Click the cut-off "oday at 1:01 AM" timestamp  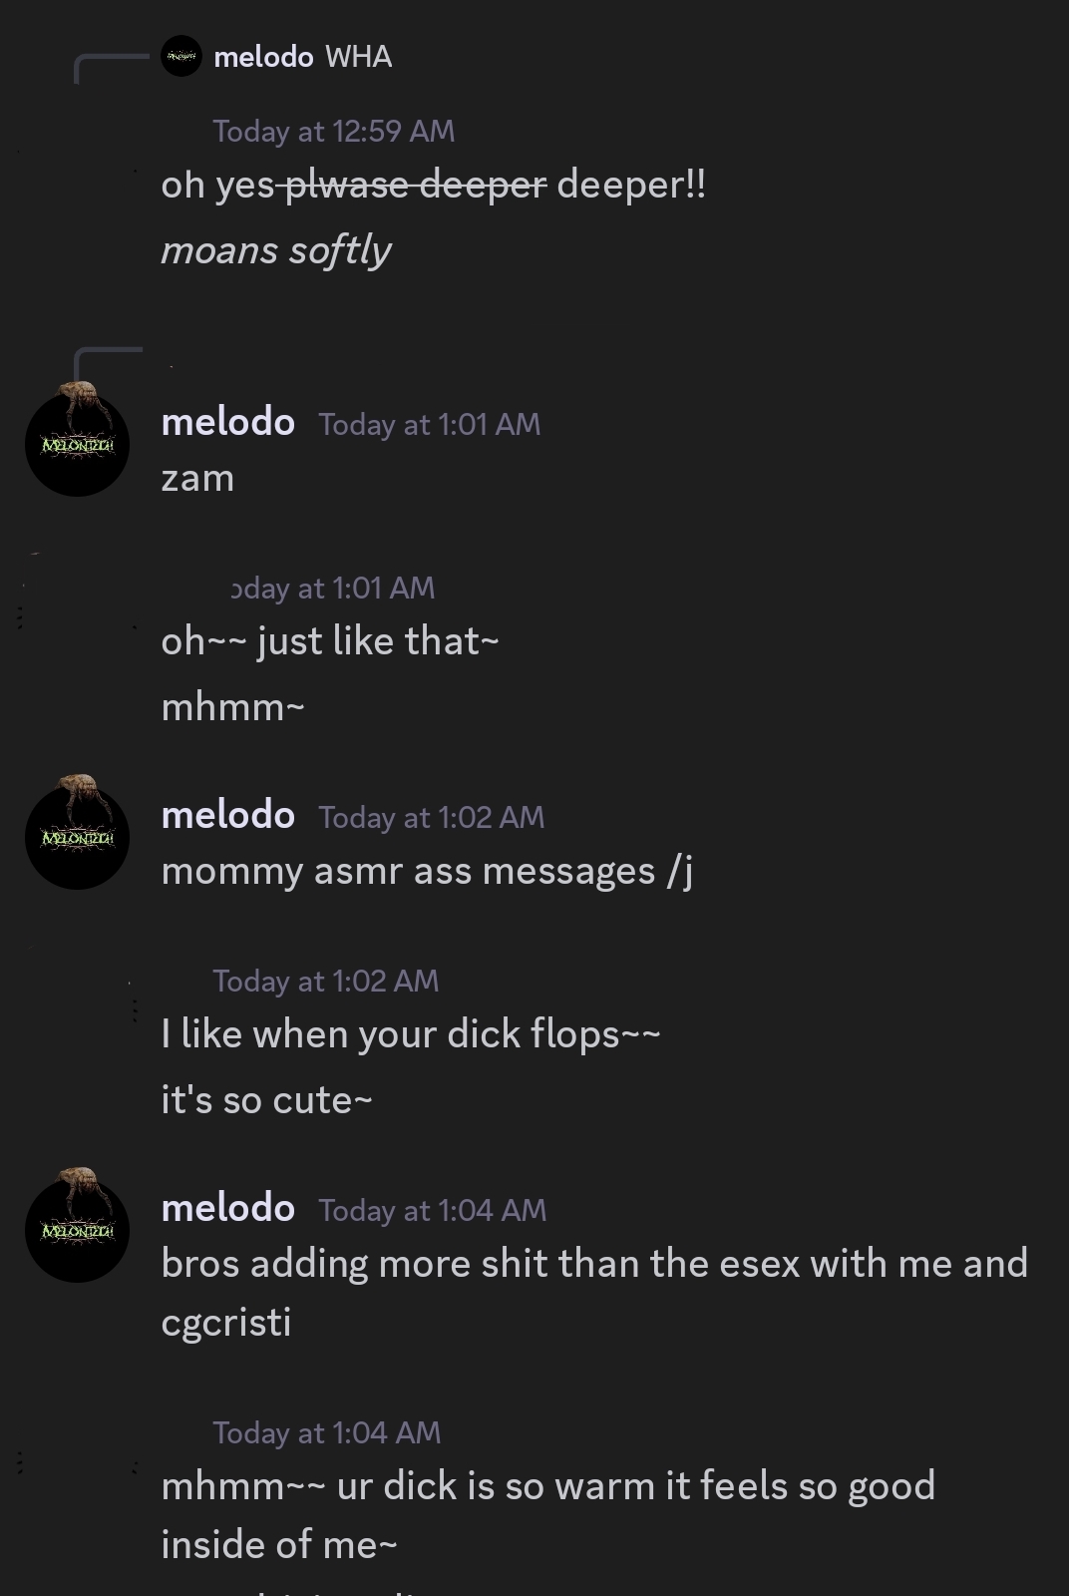333,589
